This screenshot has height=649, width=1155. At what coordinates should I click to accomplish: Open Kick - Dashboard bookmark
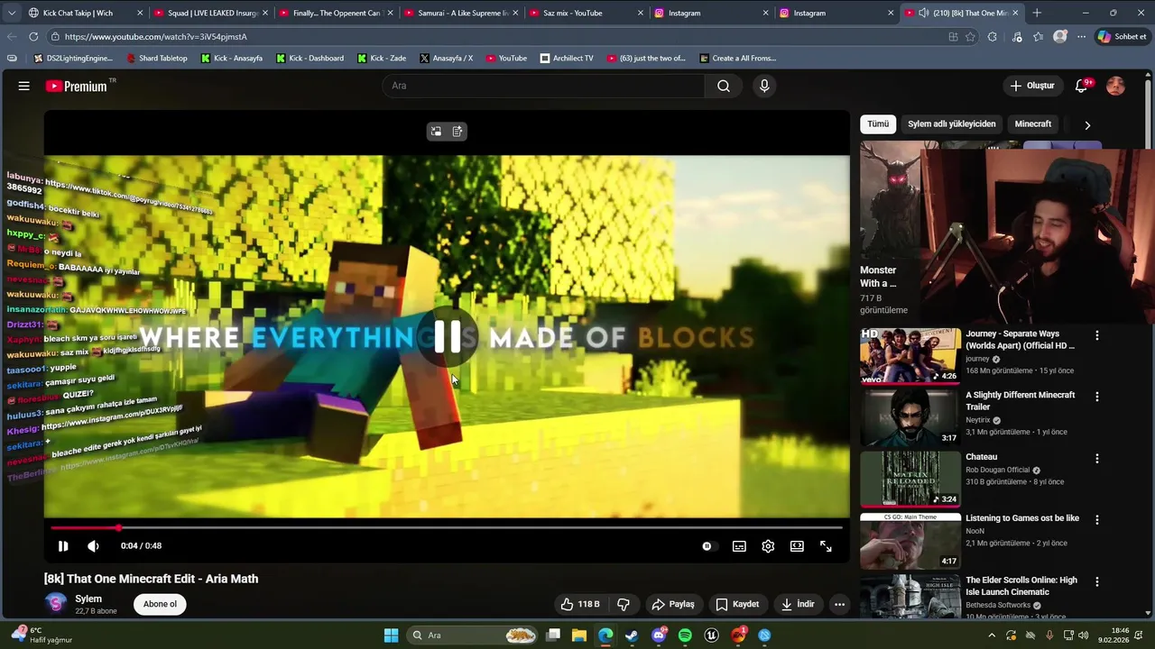coord(310,58)
